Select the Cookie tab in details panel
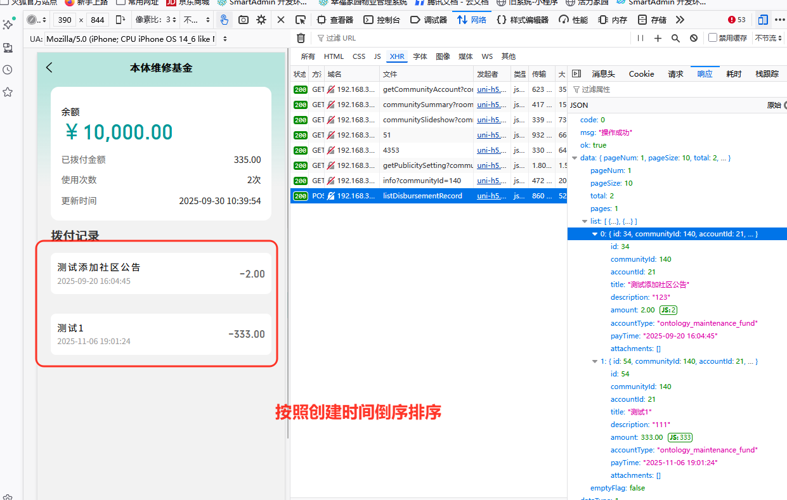 point(641,74)
